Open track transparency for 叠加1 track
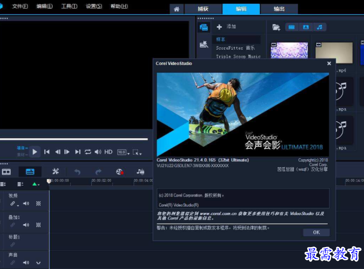364x269 pixels. 39,225
